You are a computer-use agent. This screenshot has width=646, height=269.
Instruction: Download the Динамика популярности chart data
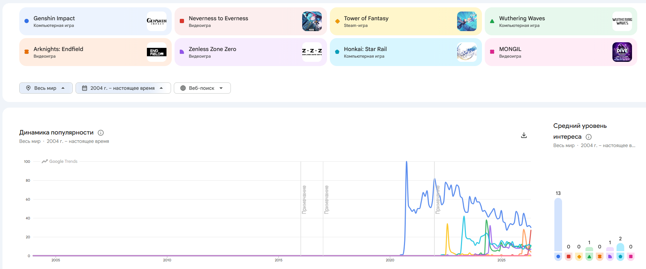(x=524, y=135)
